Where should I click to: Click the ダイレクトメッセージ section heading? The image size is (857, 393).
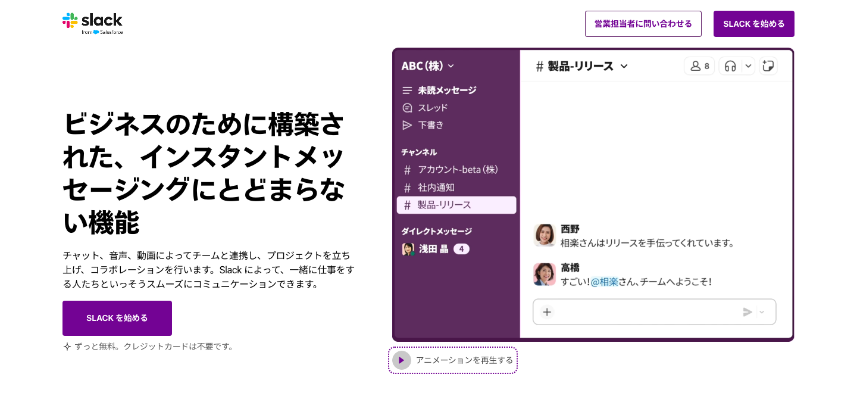click(436, 231)
